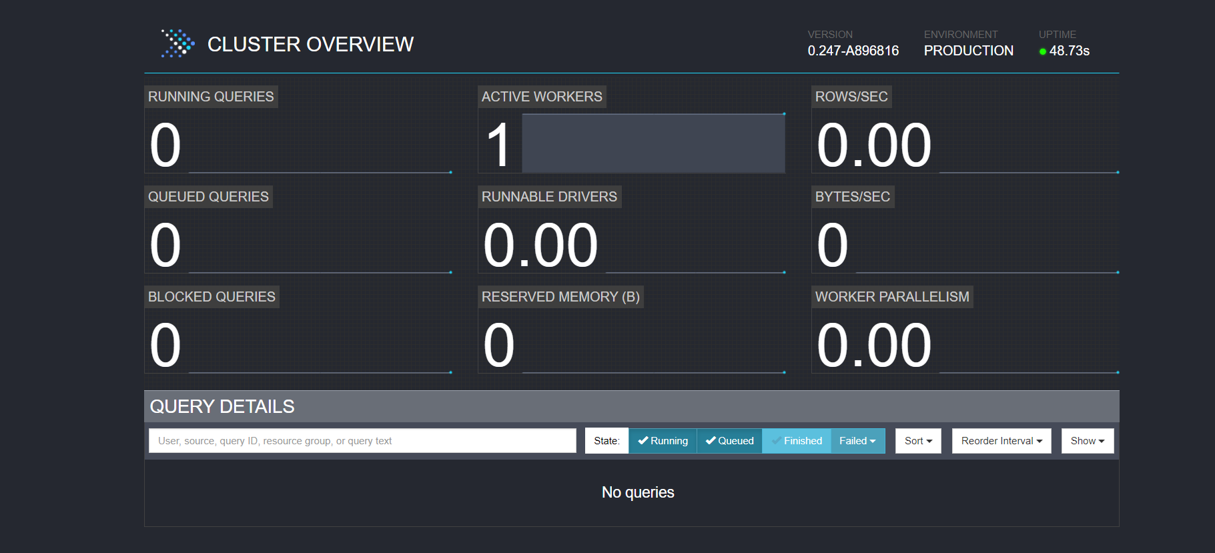Click the UPTIME header label

1058,35
